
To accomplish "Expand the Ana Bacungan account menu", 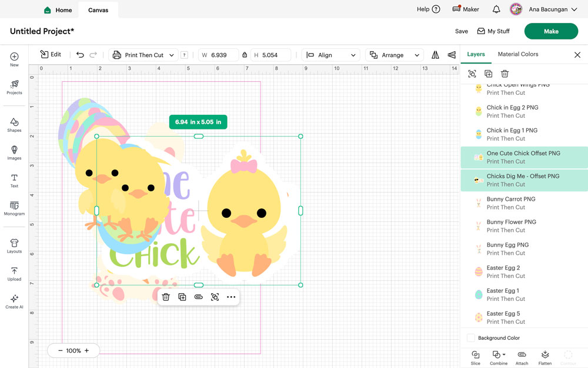I will pos(553,9).
